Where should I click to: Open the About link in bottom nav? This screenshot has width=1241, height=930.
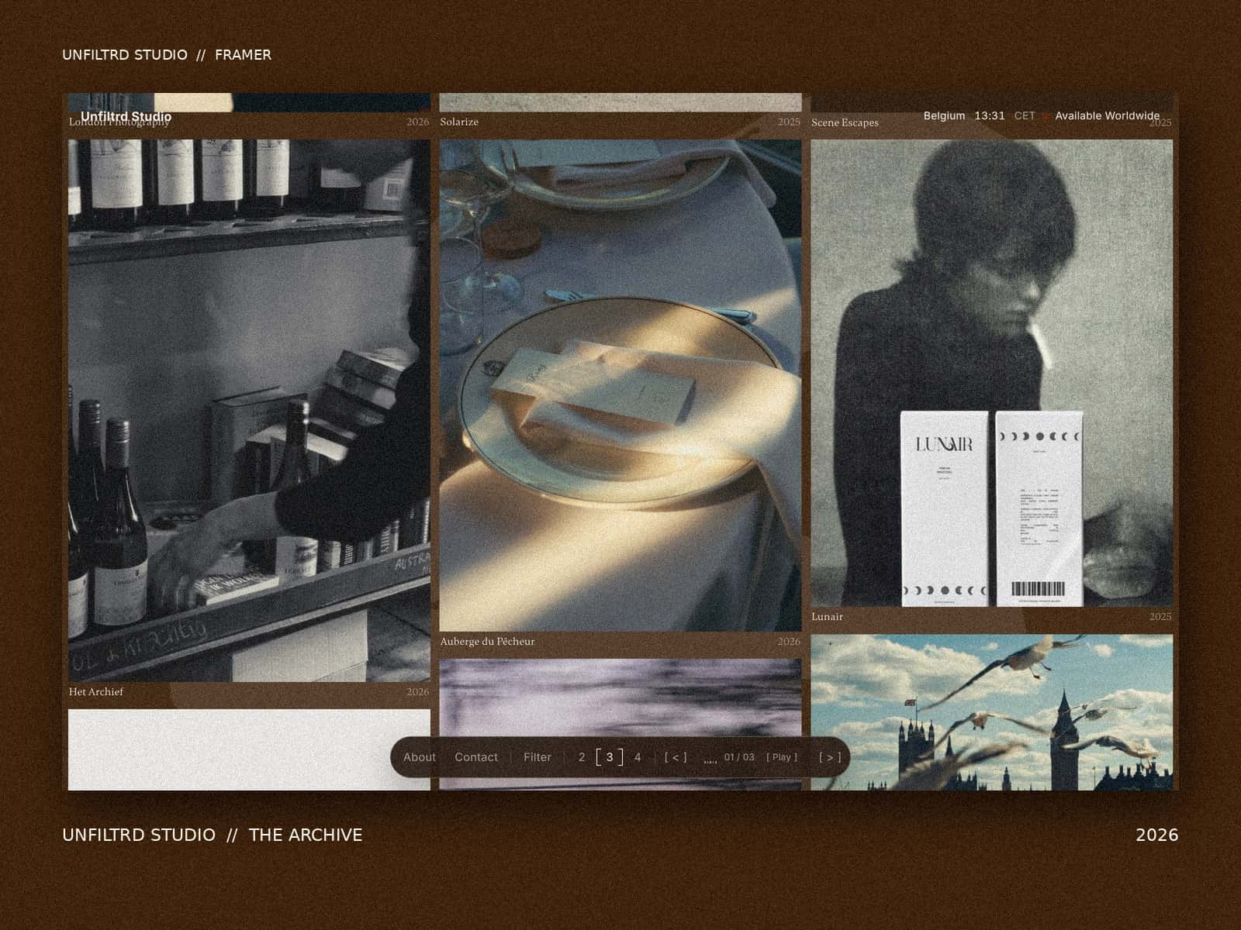tap(419, 757)
